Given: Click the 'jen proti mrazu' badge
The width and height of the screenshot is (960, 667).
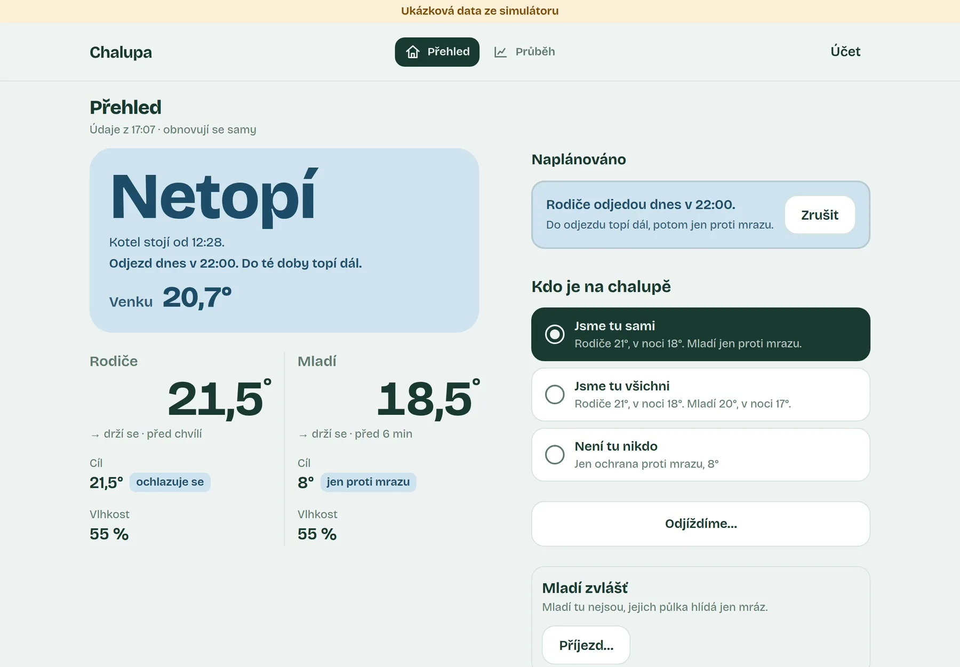Looking at the screenshot, I should [368, 482].
